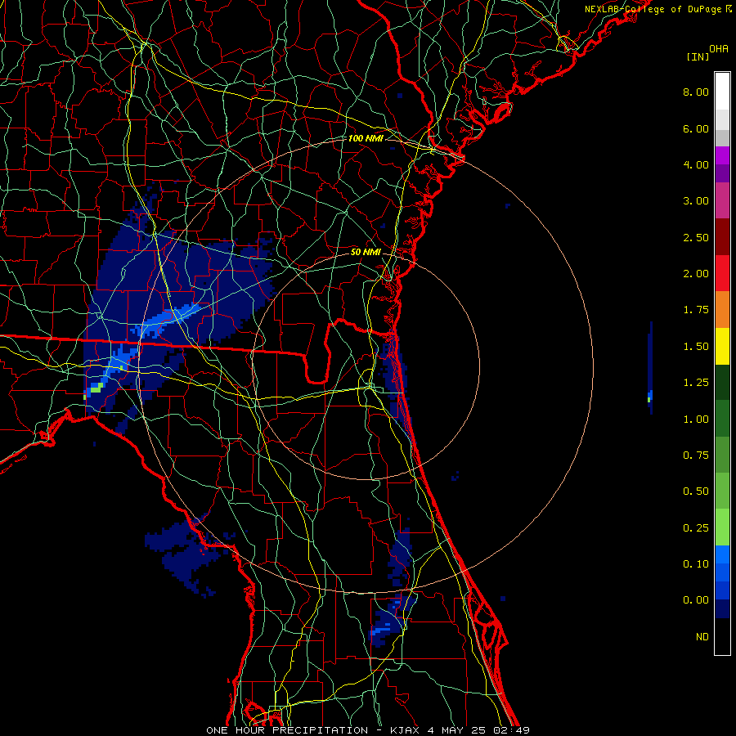This screenshot has width=736, height=736.
Task: Pick the bright red swatch on the color scale
Action: pyautogui.click(x=722, y=274)
